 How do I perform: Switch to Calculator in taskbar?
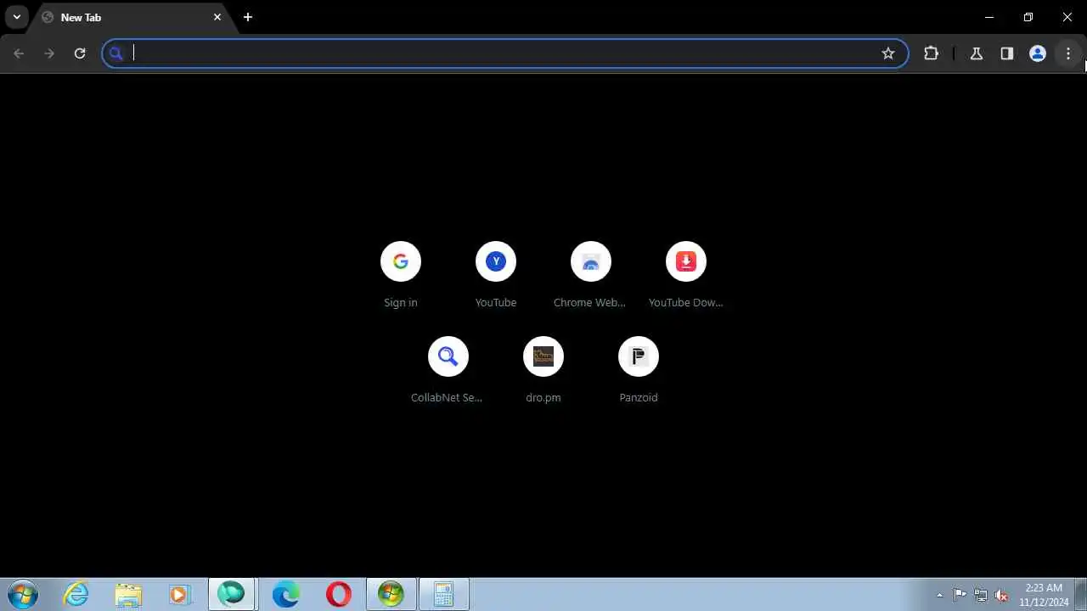point(443,594)
